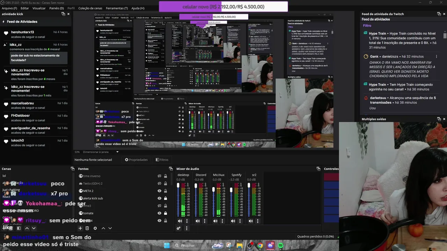Adjust the desktop volume fader
Viewport: 447px width, 251px height.
pyautogui.click(x=178, y=185)
